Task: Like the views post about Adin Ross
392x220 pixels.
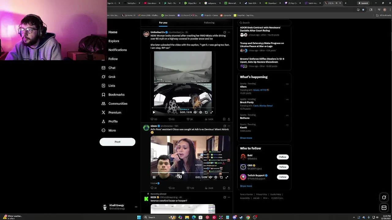Action: coord(188,188)
